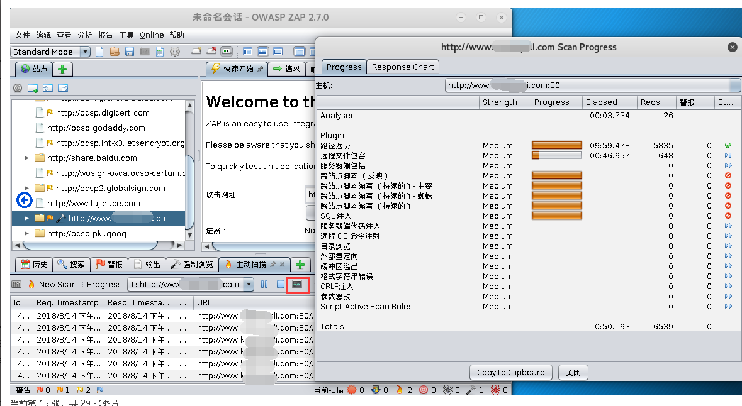Open the Standard Mode dropdown

click(x=50, y=52)
